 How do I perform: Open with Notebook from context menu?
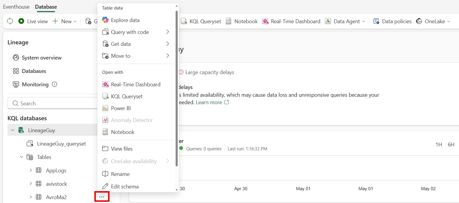136,132
